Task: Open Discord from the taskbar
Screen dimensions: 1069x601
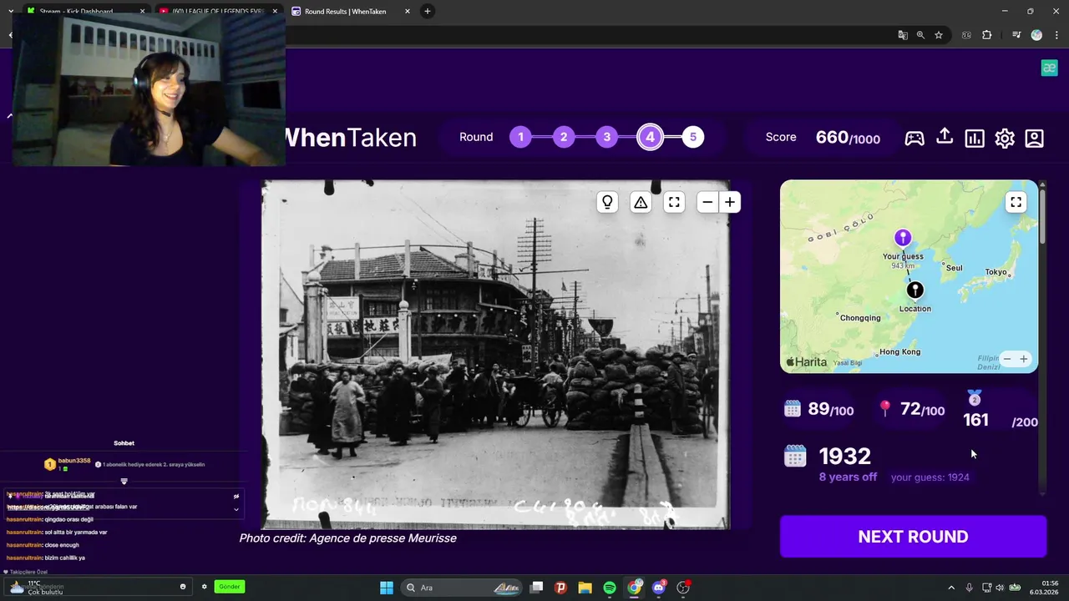Action: tap(659, 588)
